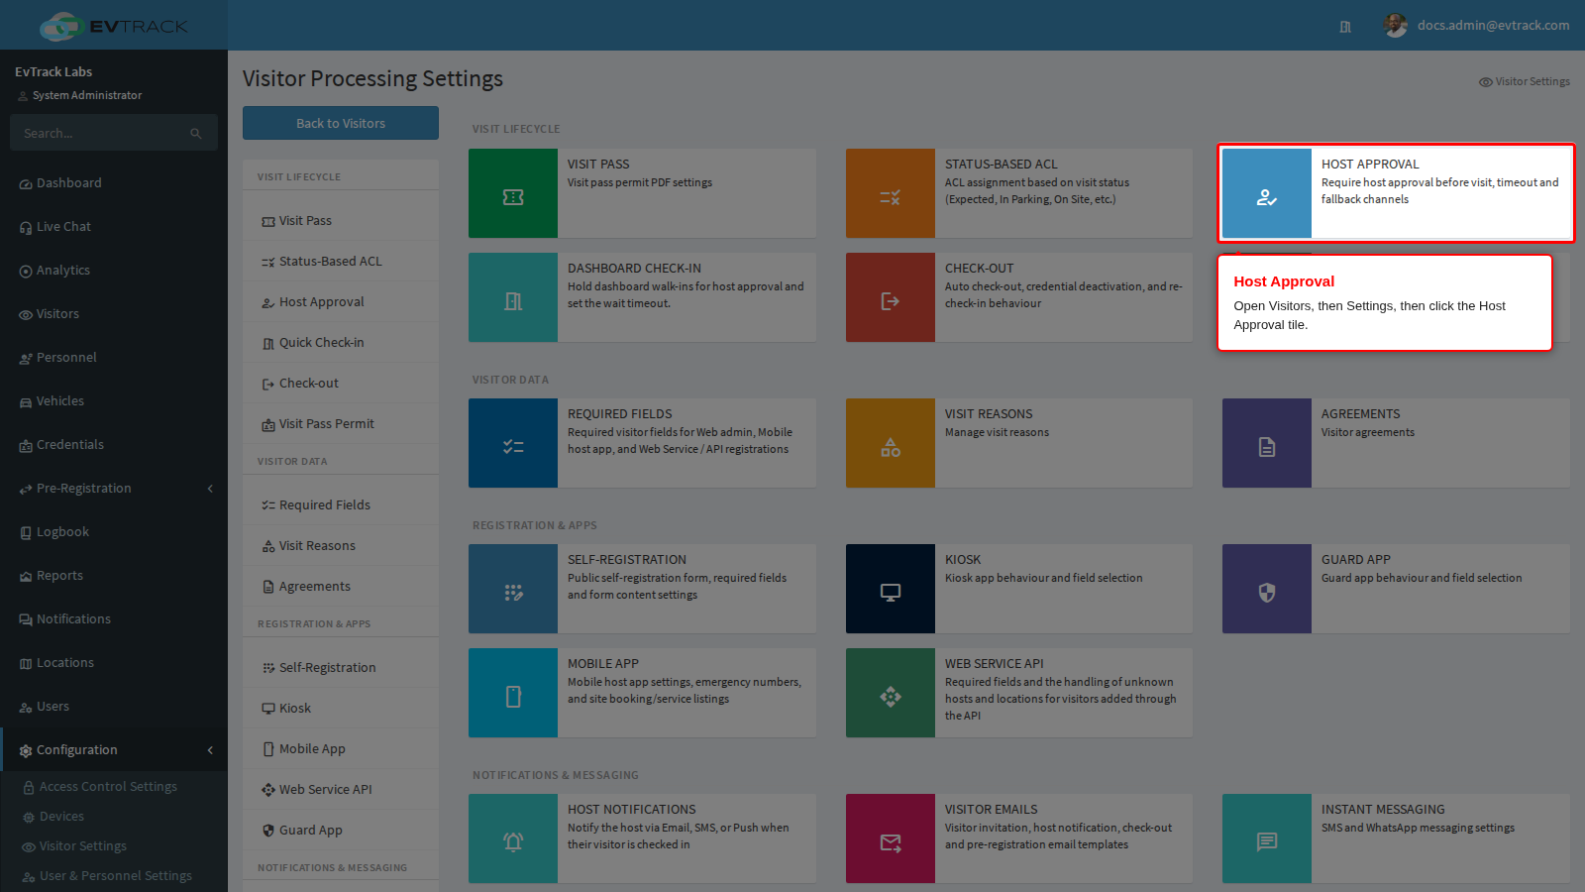Click the Check-Out red tile icon
This screenshot has width=1585, height=892.
click(x=891, y=297)
